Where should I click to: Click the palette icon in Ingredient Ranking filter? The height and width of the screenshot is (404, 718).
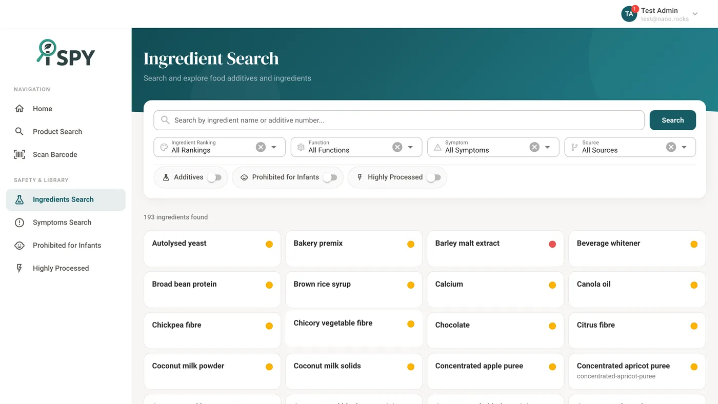pos(164,147)
